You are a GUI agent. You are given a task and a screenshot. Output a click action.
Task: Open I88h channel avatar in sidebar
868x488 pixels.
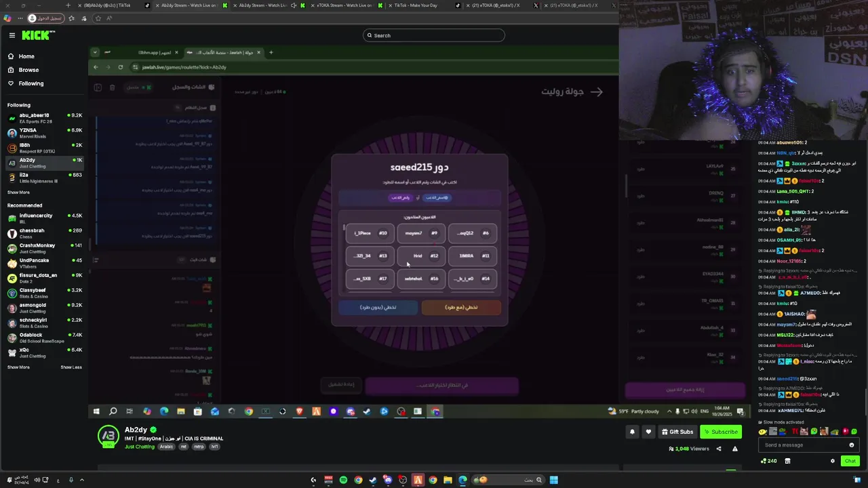click(x=12, y=148)
